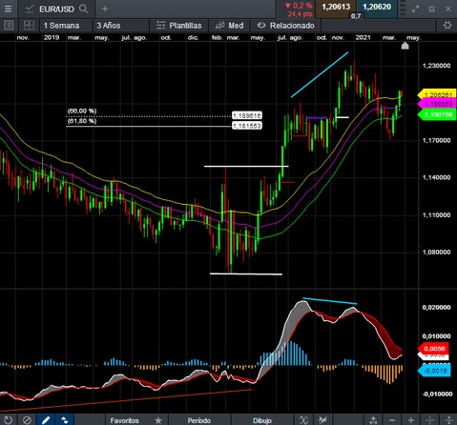
Task: Open the order ladder icon beside prices
Action: point(403,8)
